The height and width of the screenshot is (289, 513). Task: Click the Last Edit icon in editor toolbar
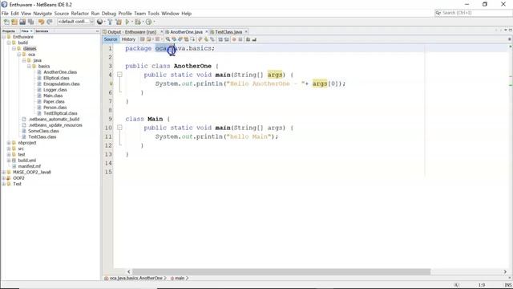[x=143, y=39]
